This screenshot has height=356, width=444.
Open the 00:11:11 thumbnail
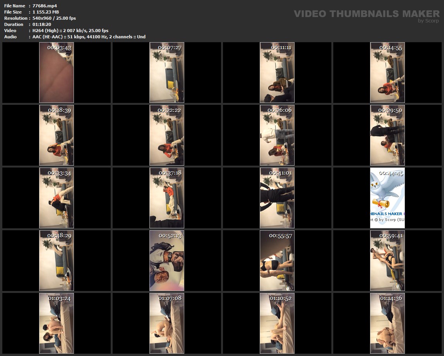[x=277, y=72]
